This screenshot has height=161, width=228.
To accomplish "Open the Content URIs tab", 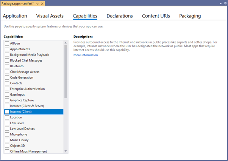I will pyautogui.click(x=156, y=16).
